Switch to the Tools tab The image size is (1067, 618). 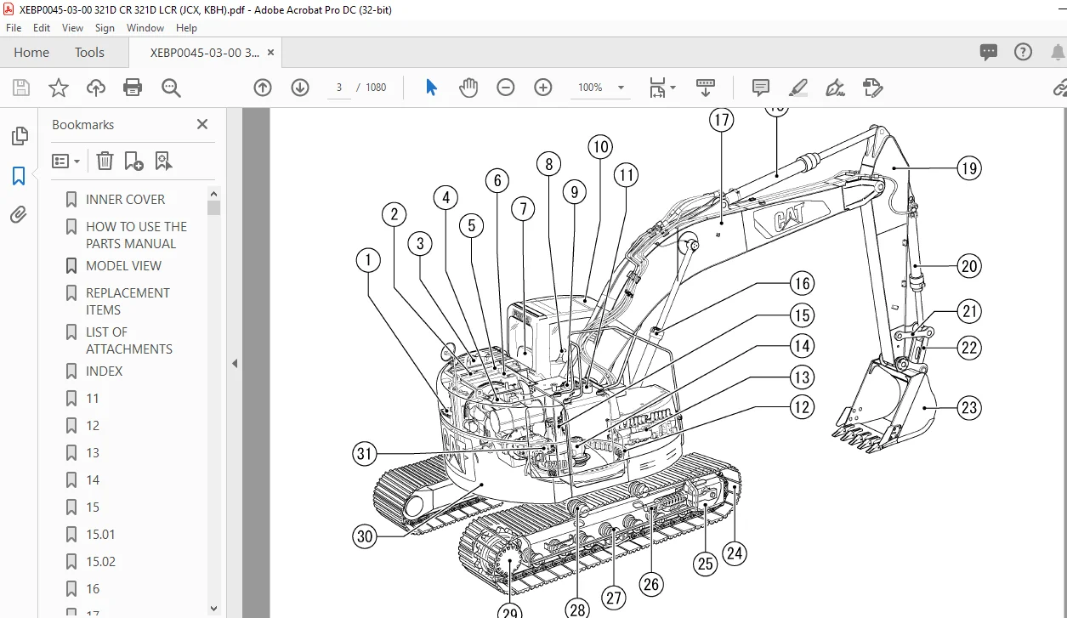[x=89, y=52]
